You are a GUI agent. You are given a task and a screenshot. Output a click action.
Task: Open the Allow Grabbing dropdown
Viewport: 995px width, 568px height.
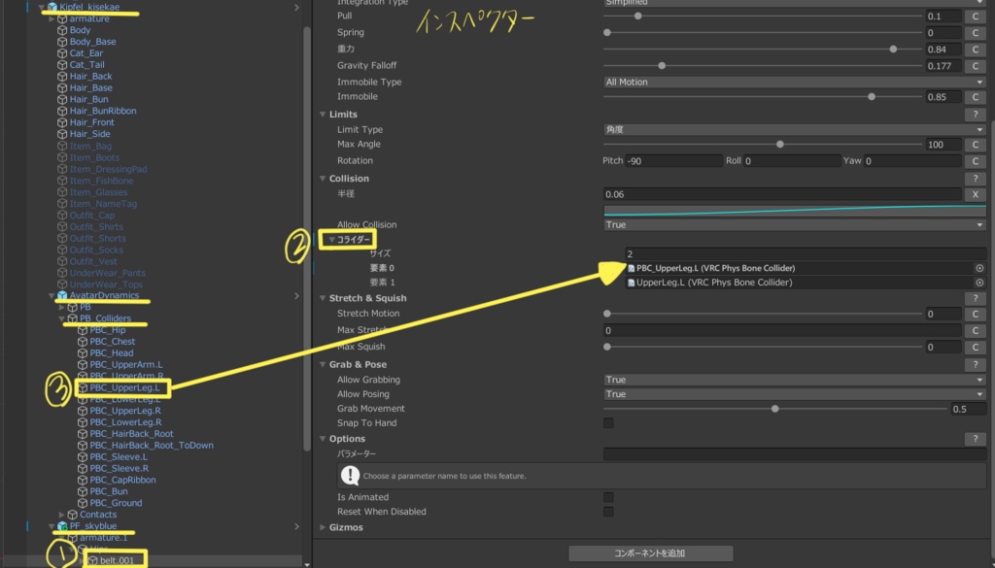point(794,380)
